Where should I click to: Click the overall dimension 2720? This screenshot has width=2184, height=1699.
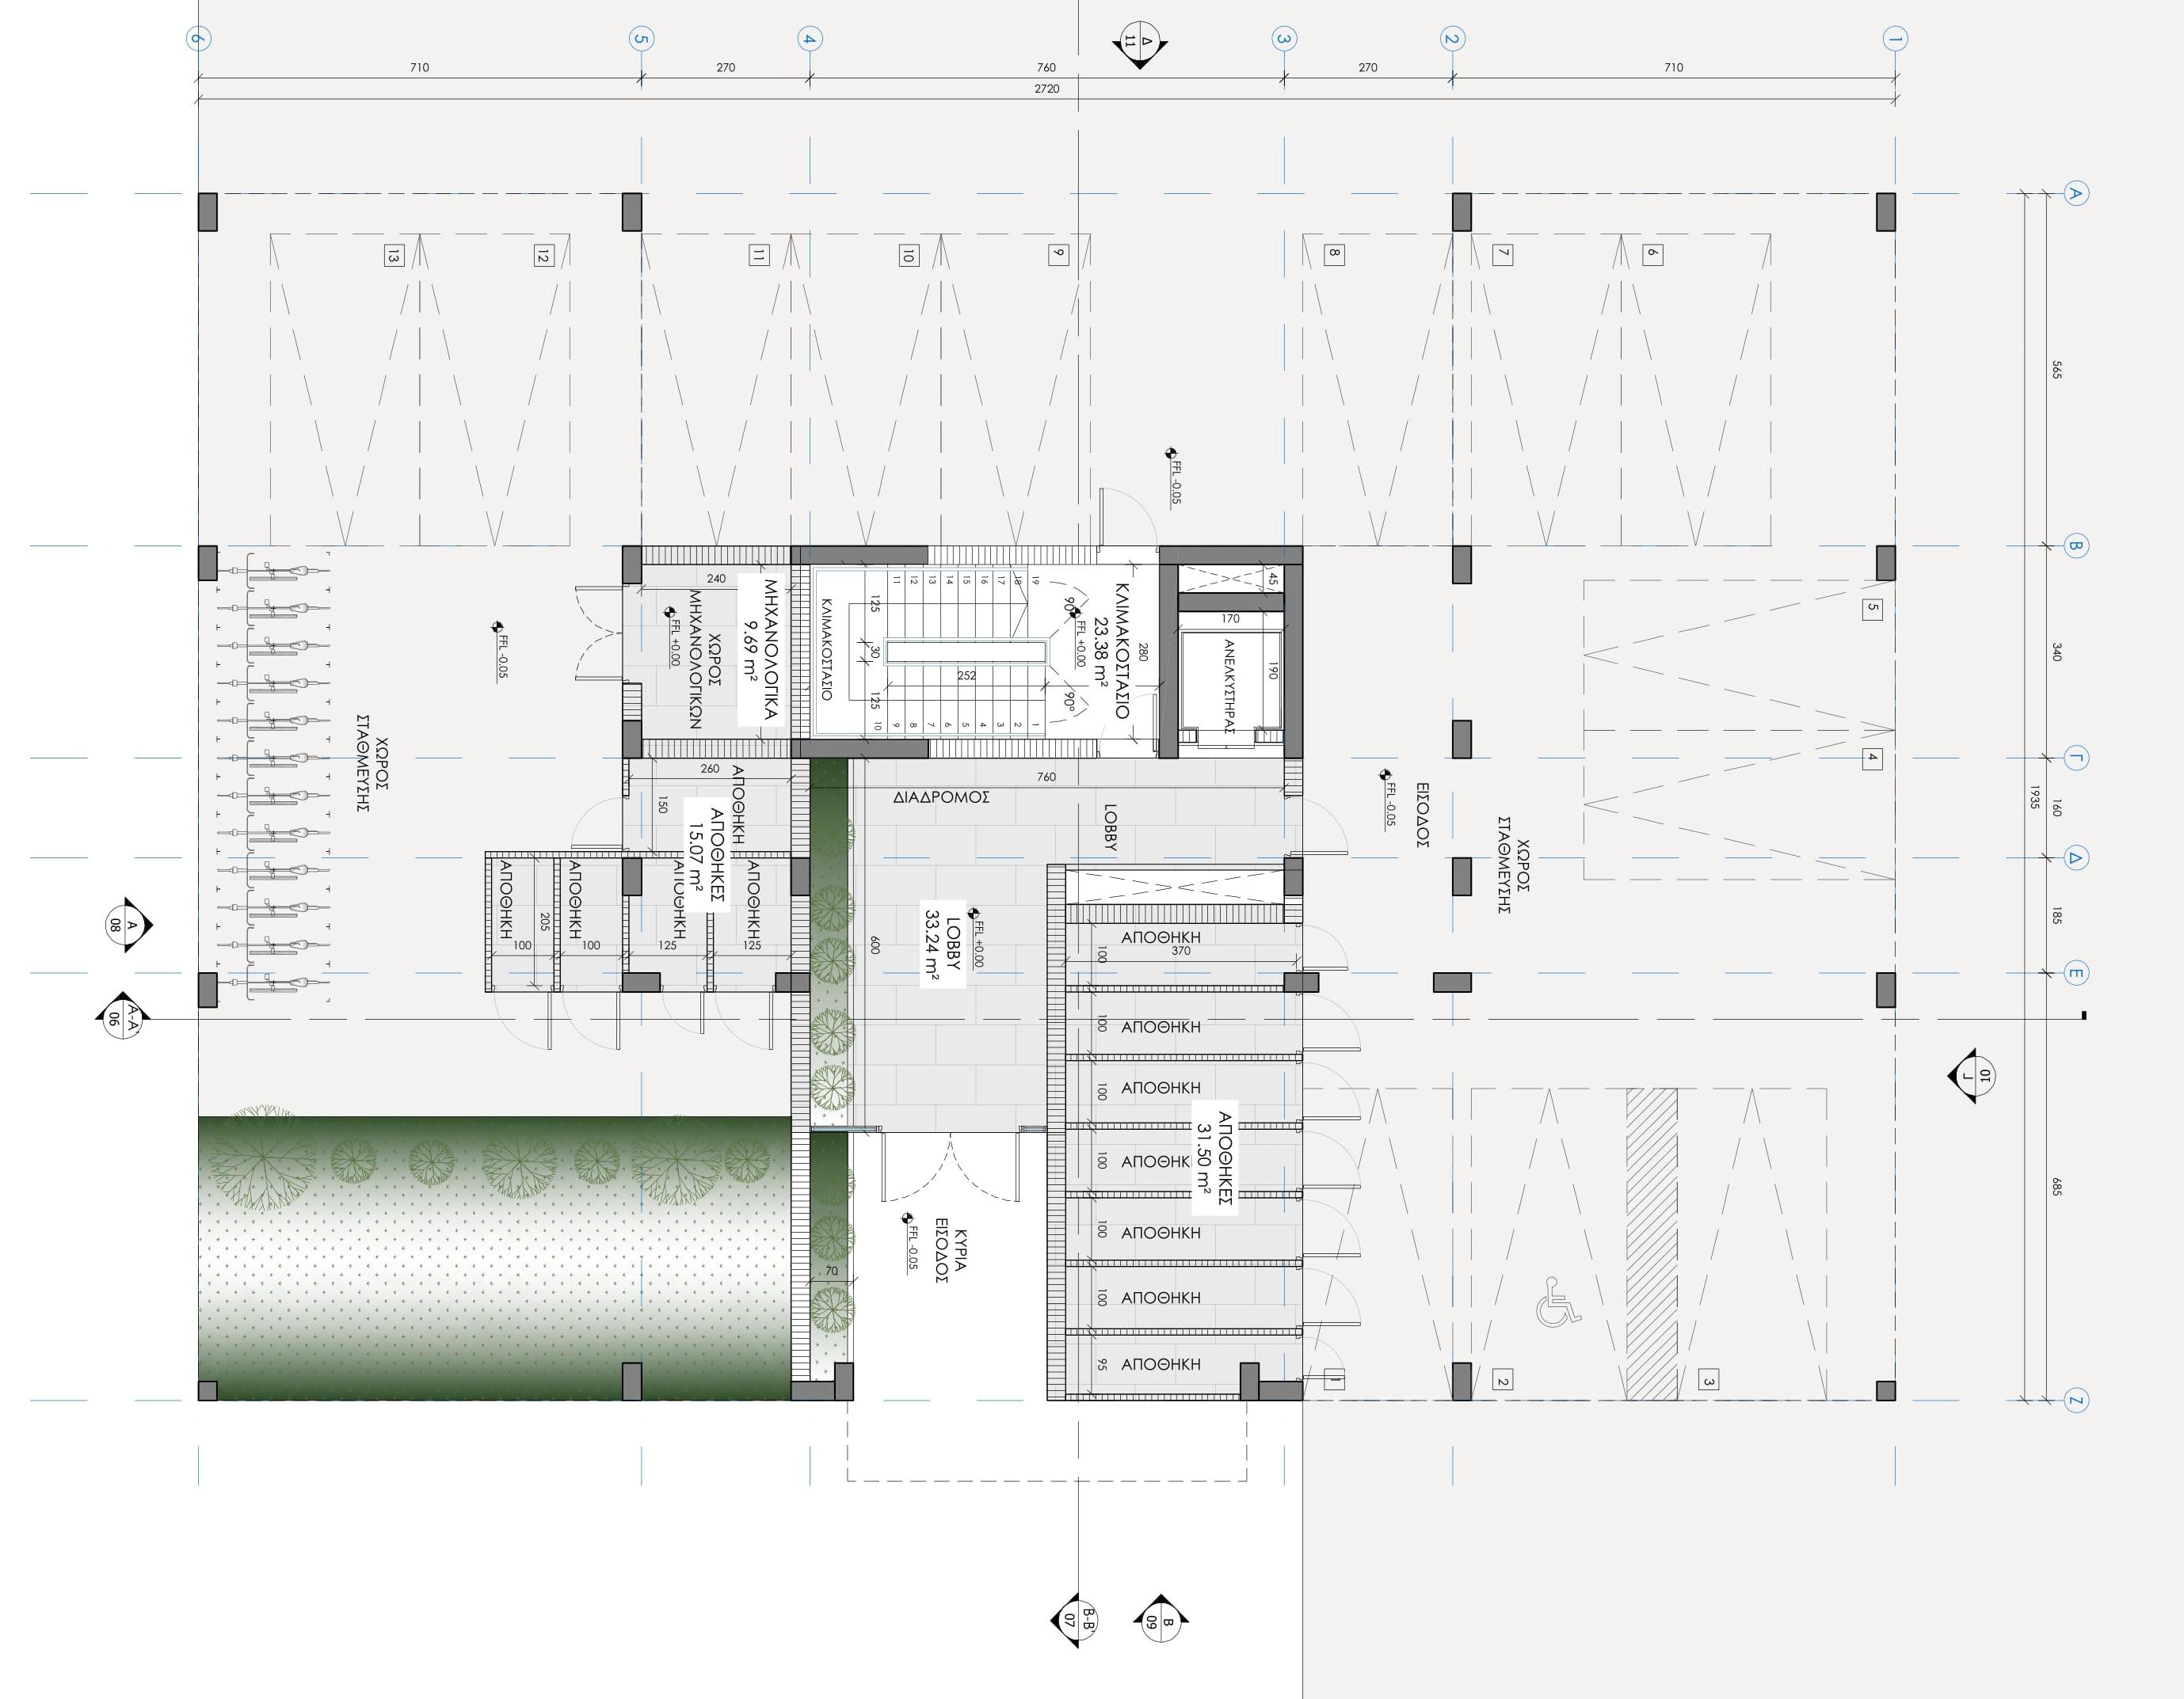click(x=1047, y=89)
